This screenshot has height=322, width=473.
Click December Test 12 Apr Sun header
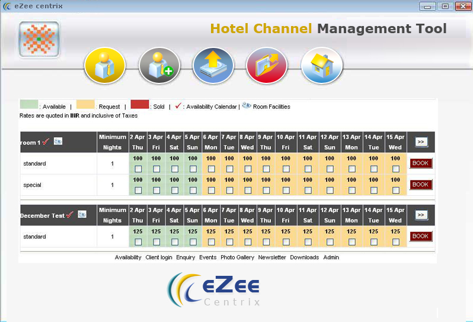(330, 215)
